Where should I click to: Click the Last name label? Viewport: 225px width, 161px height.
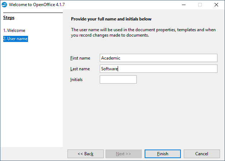(x=80, y=69)
